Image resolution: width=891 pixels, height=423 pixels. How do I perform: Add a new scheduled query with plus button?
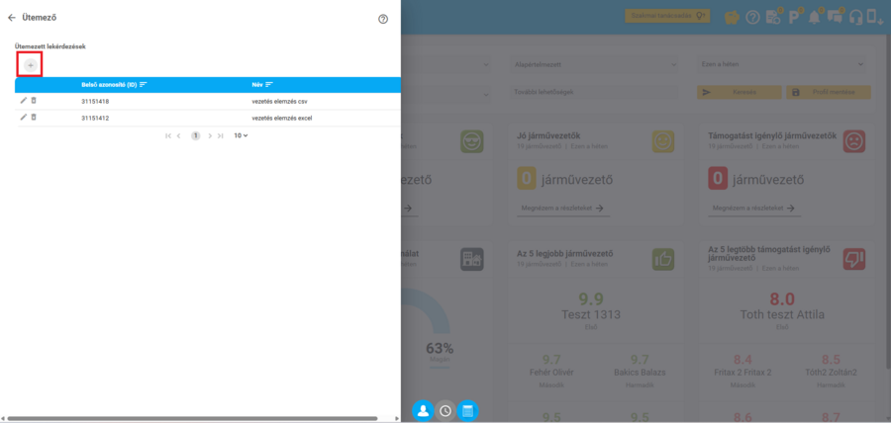tap(31, 66)
